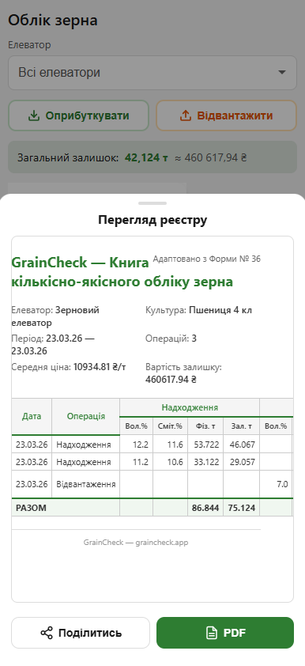Click the cell with value 46.067
This screenshot has width=305, height=666.
tap(241, 445)
